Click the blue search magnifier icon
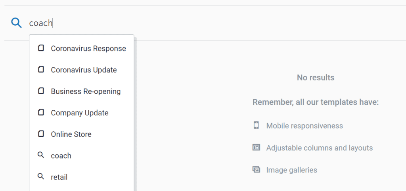The width and height of the screenshot is (406, 191). tap(16, 23)
